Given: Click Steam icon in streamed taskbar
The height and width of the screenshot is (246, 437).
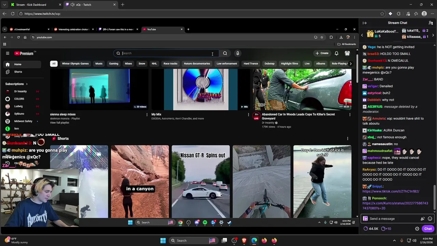Looking at the screenshot, I should tap(229, 222).
